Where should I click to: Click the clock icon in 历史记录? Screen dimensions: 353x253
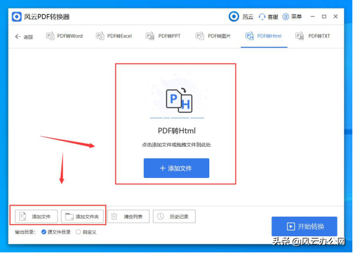160,216
